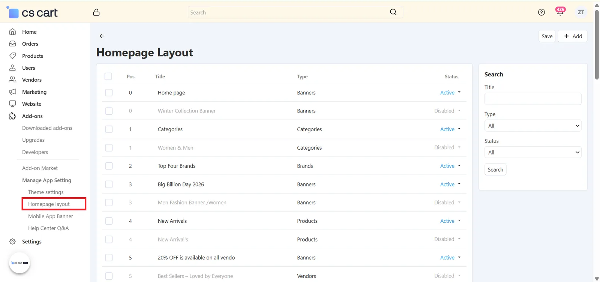Screen dimensions: 600x282
Task: Click the Products tag icon
Action: 13,56
